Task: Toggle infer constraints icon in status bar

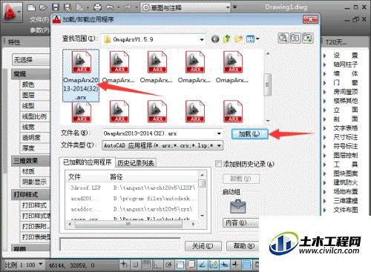Action: coord(125,265)
